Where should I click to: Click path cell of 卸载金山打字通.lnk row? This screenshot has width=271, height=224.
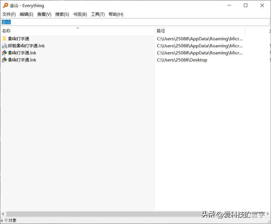click(x=200, y=46)
